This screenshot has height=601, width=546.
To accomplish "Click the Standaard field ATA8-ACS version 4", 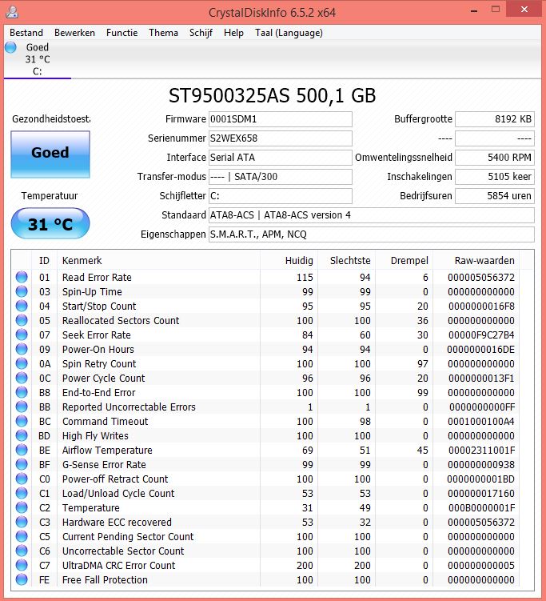I will point(372,215).
